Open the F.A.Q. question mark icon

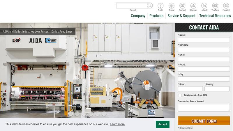[x=160, y=6]
